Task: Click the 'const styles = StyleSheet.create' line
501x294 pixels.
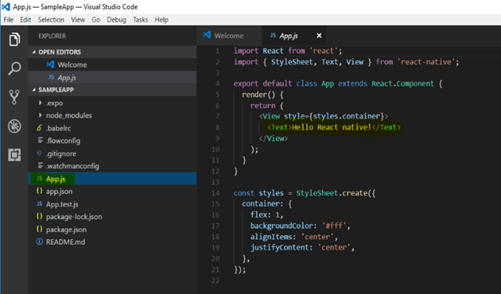Action: (305, 193)
